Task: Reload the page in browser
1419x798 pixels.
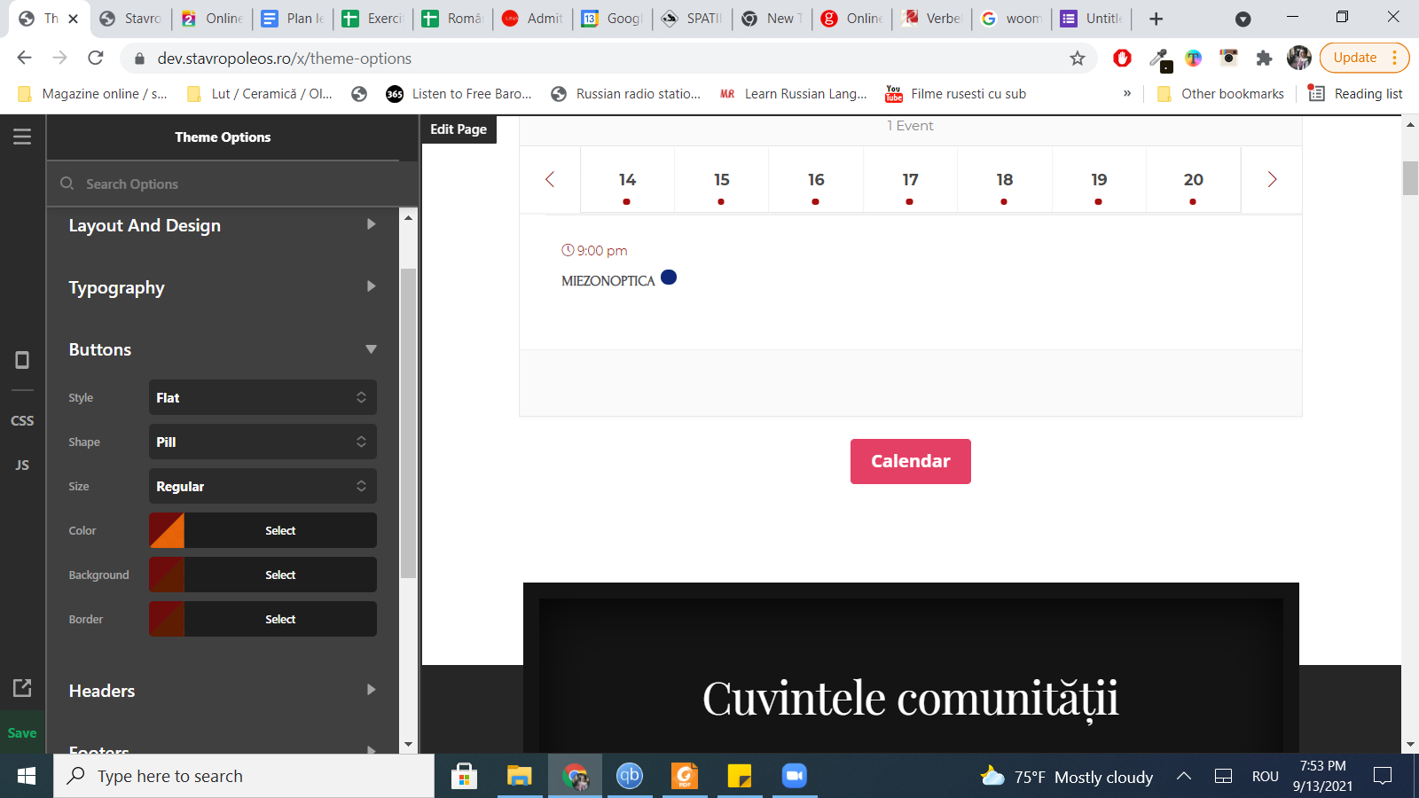Action: [96, 59]
